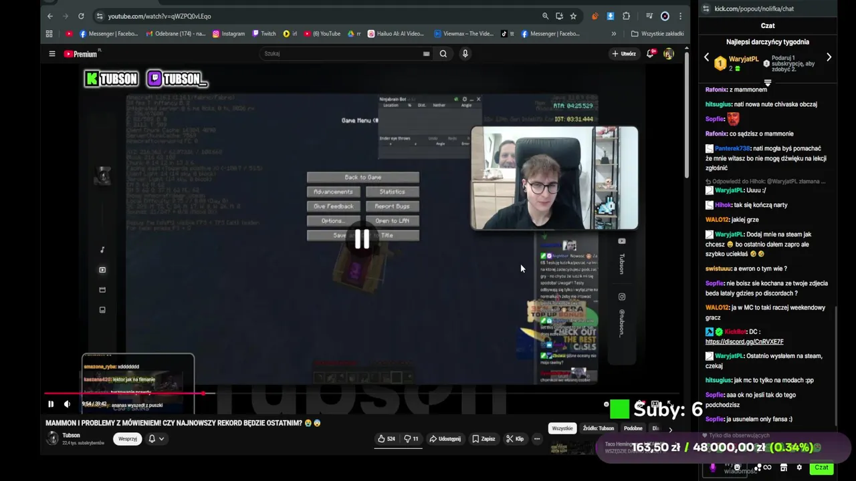This screenshot has height=481, width=856.
Task: Open YouTube notifications bell
Action: point(650,54)
